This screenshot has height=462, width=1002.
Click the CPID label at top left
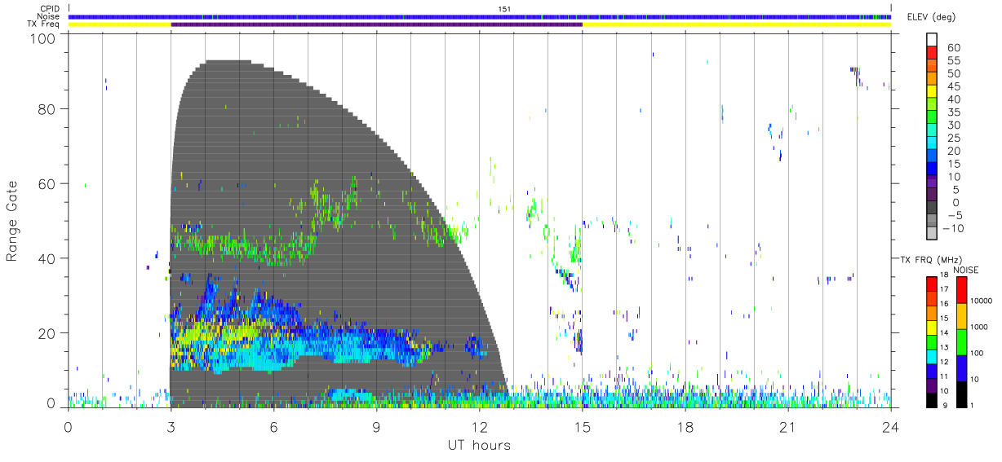(x=50, y=9)
